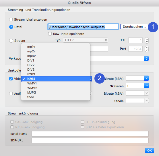
Task: Open the video Bitrate dropdown
Action: point(147,78)
